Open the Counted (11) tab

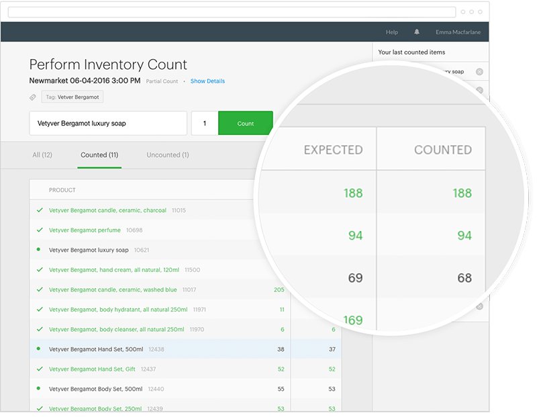click(99, 155)
